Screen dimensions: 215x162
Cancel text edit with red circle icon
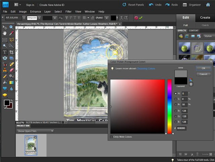(x=136, y=18)
